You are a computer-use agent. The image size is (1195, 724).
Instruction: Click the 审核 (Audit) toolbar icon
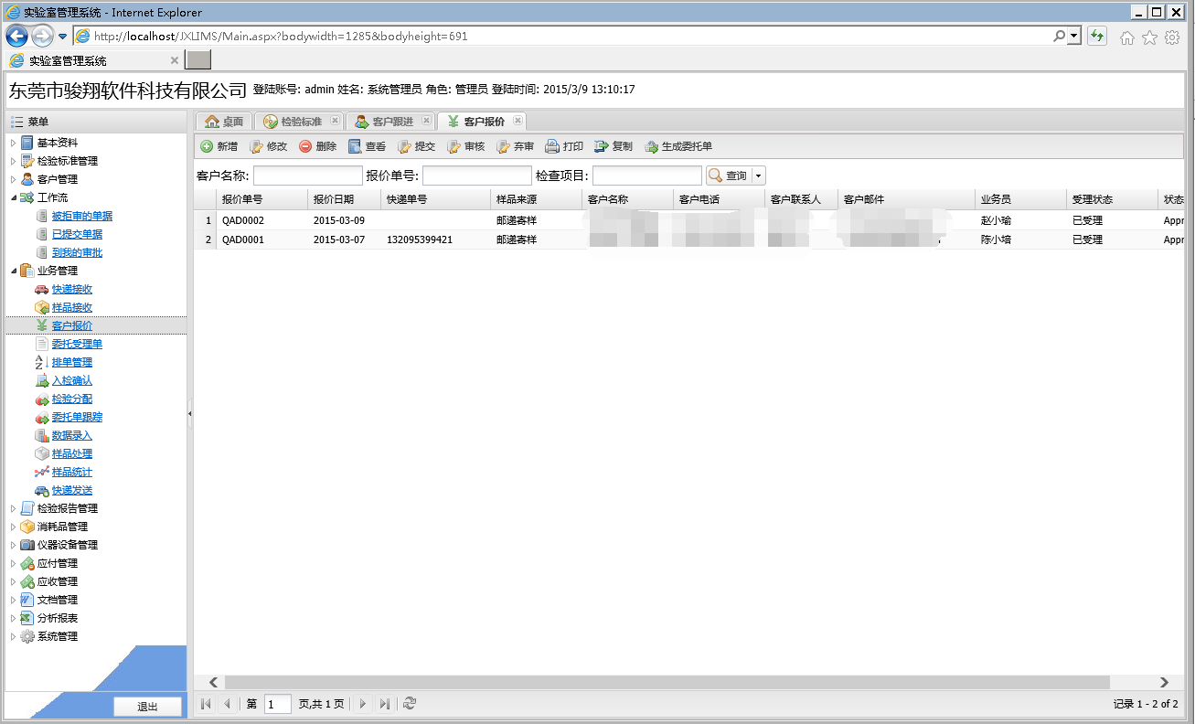point(453,146)
